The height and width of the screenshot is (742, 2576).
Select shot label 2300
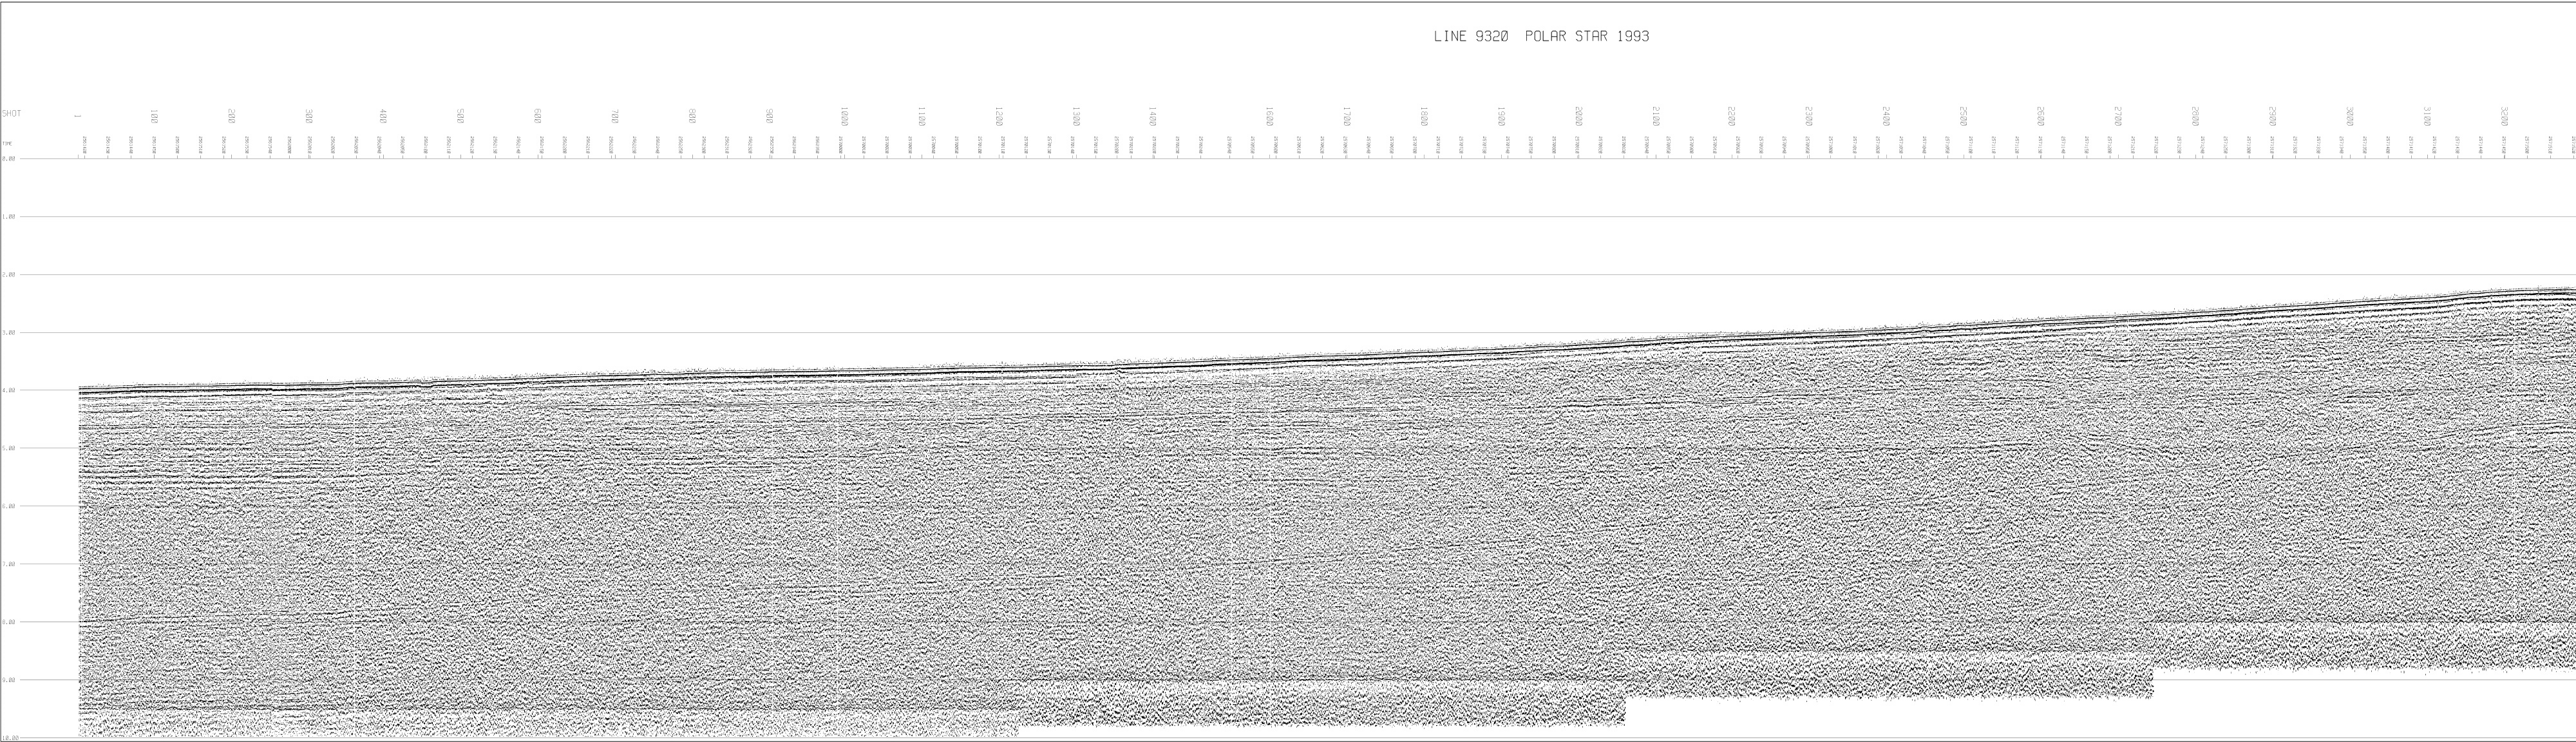(1809, 116)
